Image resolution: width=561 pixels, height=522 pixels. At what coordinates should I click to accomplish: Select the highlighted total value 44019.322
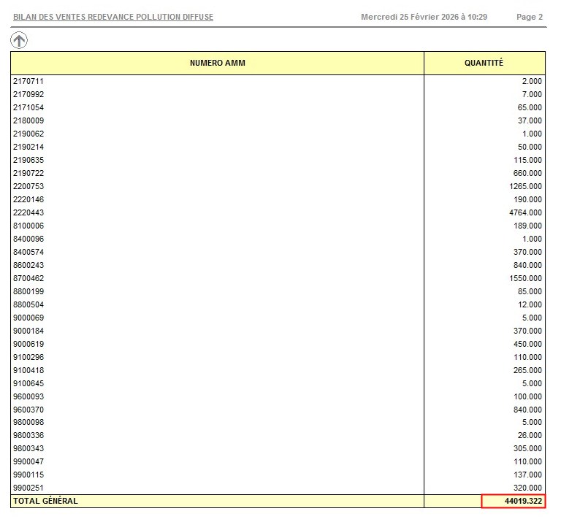point(514,502)
